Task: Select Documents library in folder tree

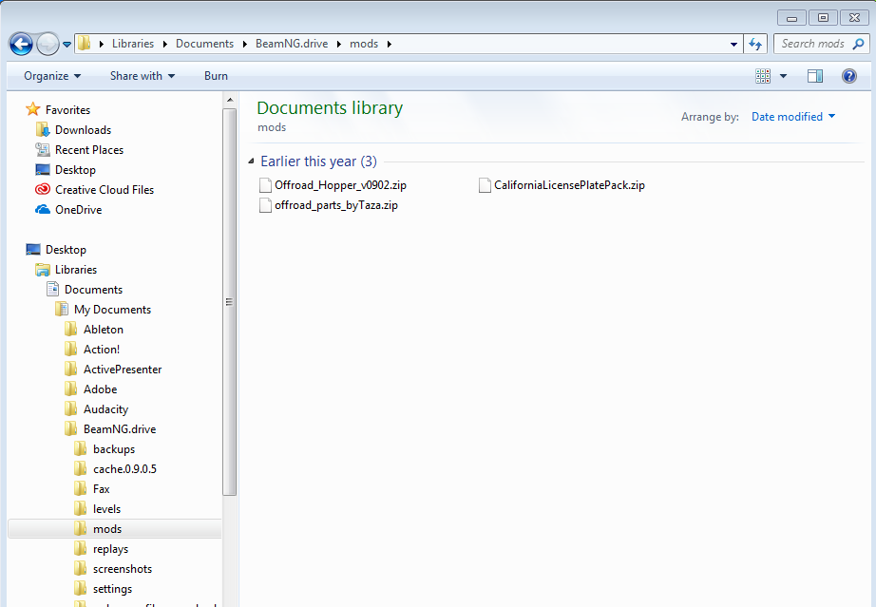Action: coord(93,290)
